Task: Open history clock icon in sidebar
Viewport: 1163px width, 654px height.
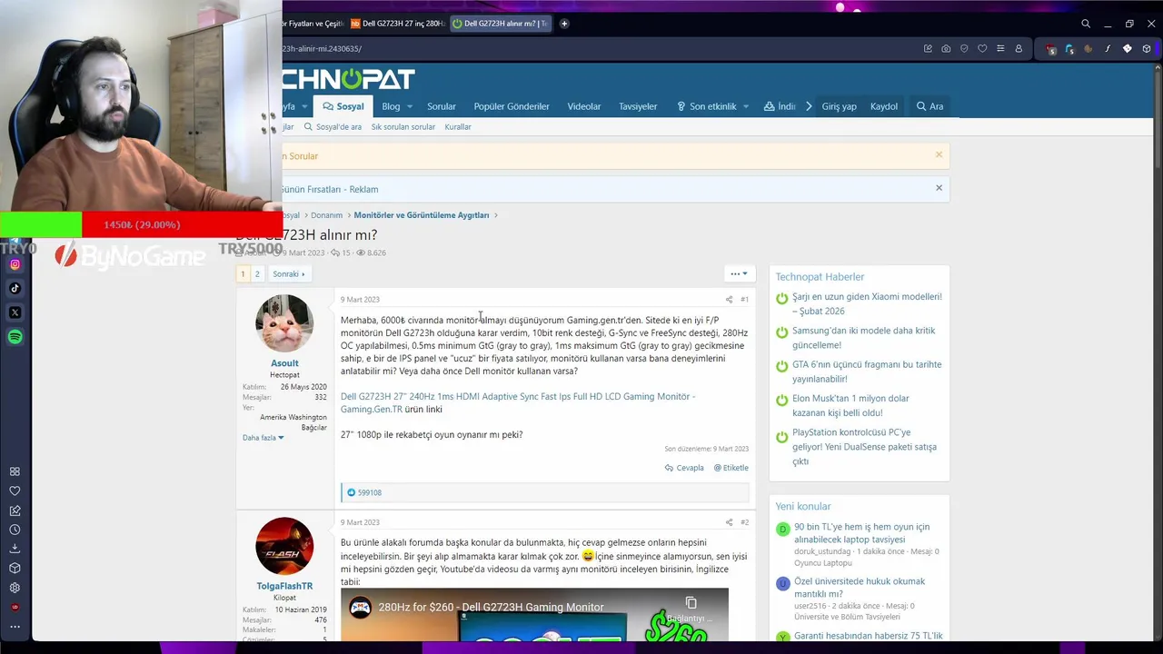Action: pyautogui.click(x=15, y=530)
